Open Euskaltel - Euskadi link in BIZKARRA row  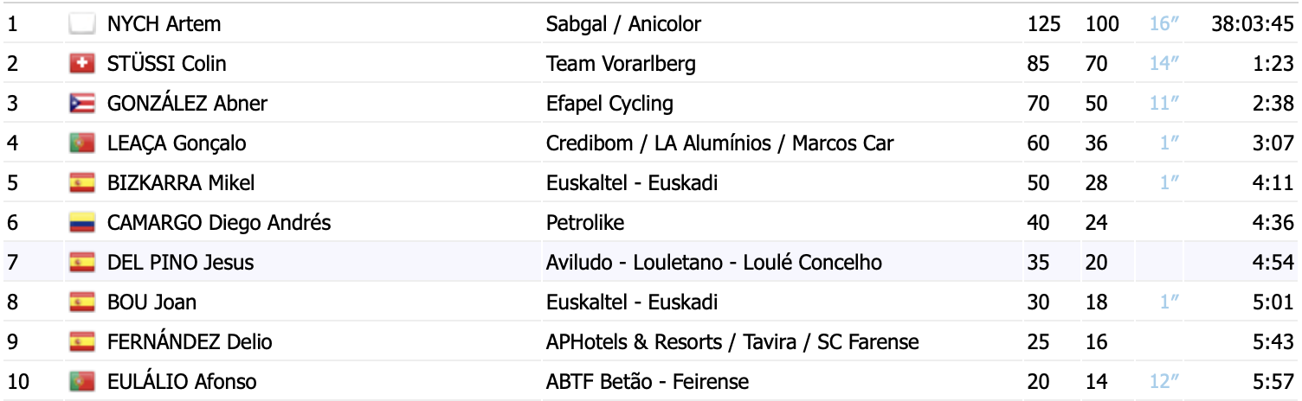point(632,183)
